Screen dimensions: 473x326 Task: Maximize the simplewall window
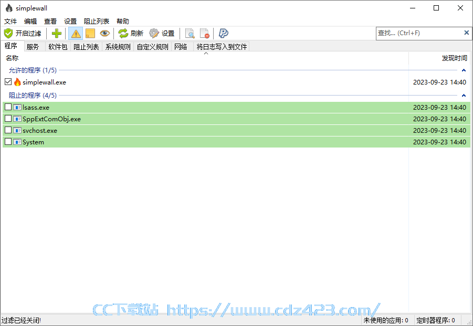[436, 8]
